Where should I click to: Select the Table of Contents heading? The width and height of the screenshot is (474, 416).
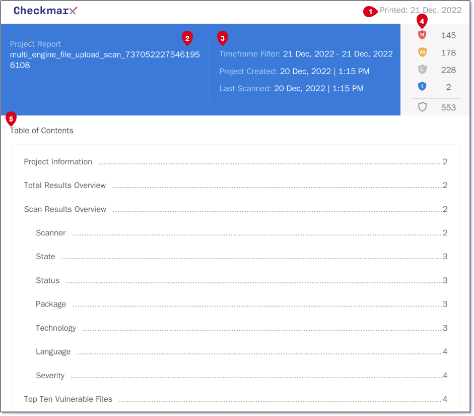pos(42,131)
